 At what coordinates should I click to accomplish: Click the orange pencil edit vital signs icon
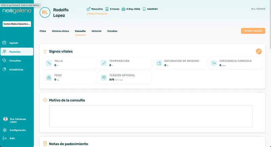coord(258,51)
